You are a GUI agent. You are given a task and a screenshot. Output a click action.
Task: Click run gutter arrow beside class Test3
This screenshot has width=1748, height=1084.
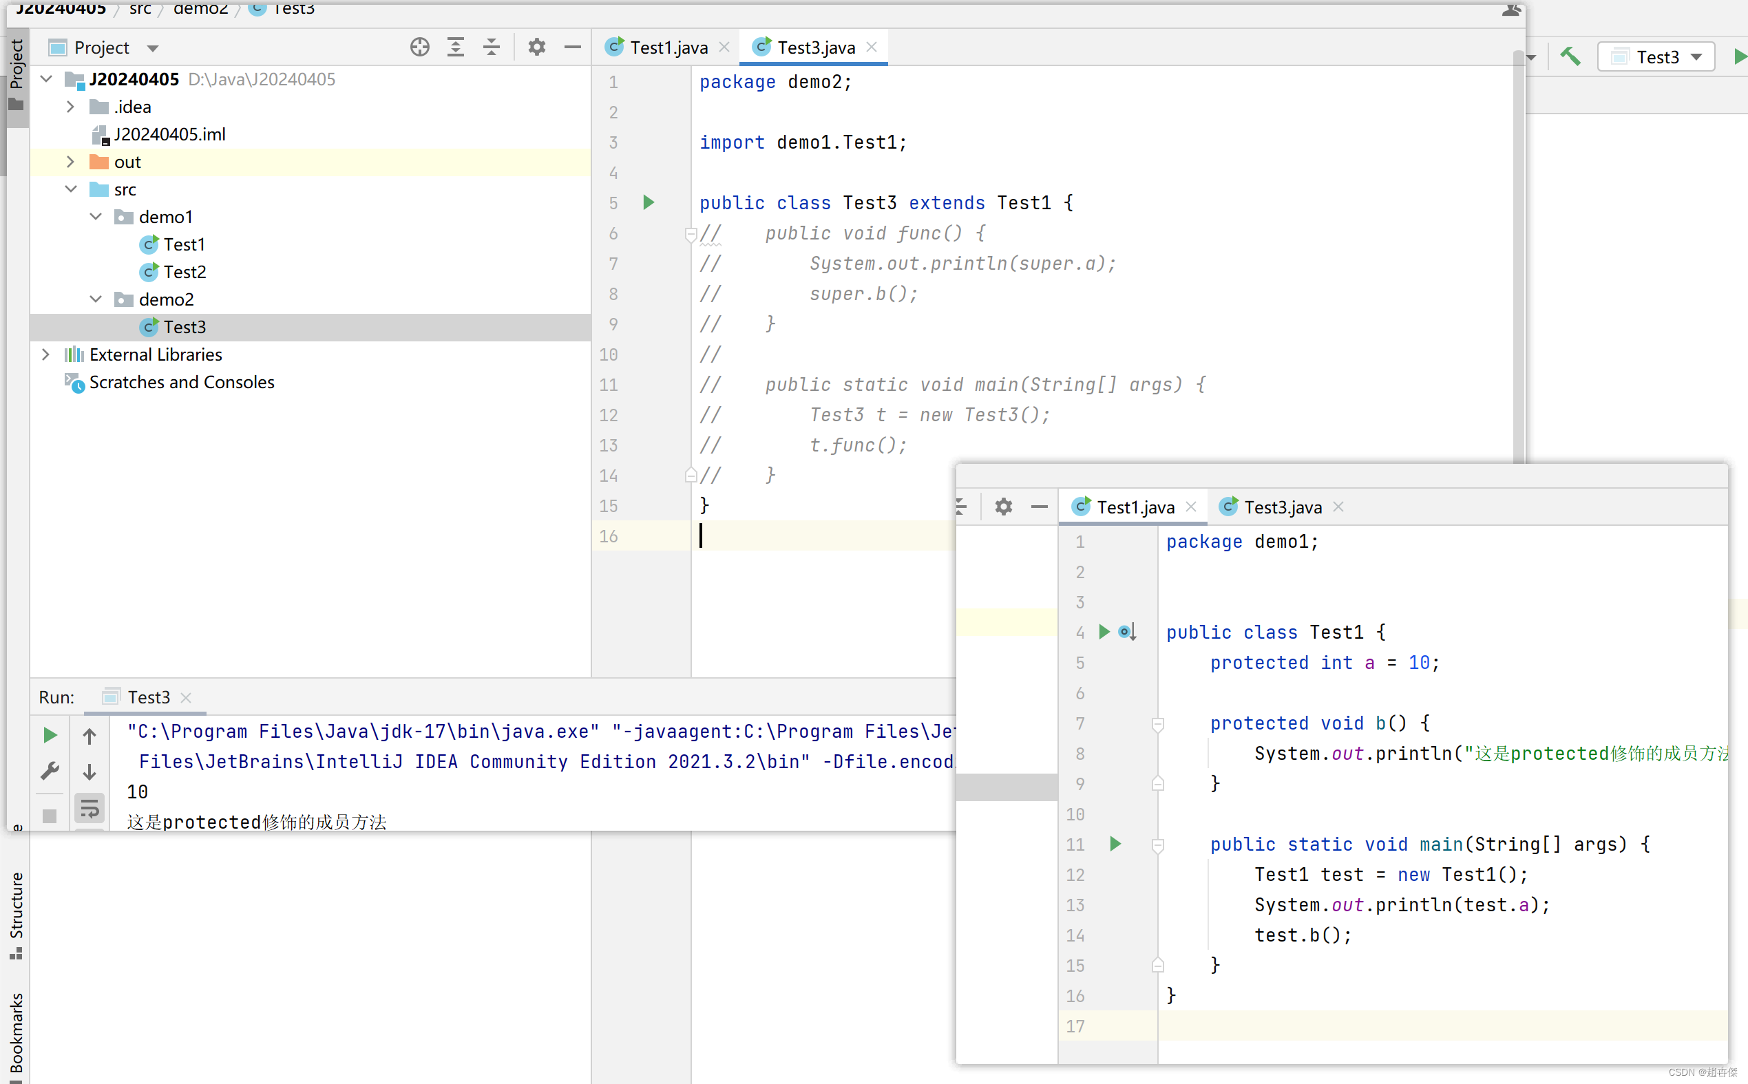click(x=648, y=203)
